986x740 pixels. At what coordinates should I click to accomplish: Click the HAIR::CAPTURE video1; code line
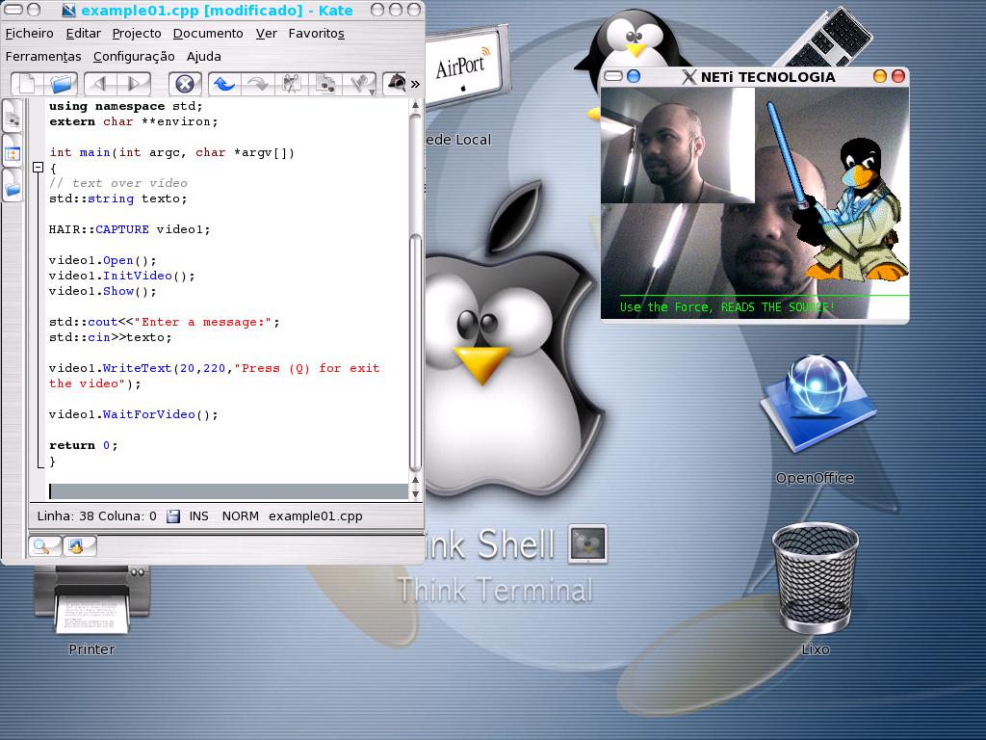pos(130,229)
